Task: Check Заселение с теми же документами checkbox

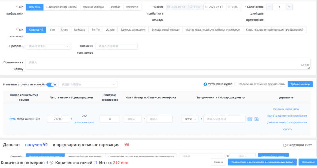Action: click(236, 84)
